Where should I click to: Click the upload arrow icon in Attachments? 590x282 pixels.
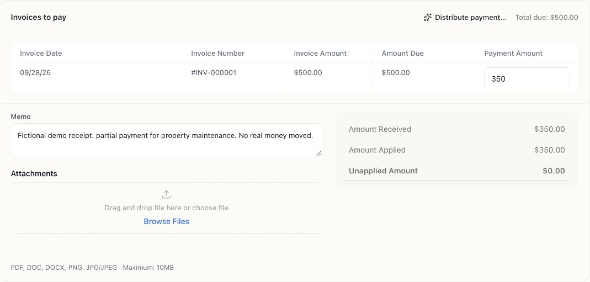[166, 194]
